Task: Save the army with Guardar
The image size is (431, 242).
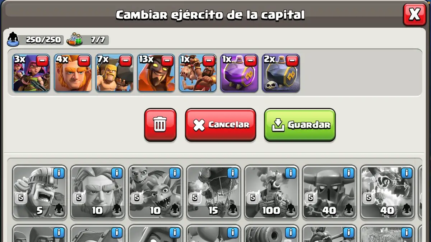Action: point(300,125)
